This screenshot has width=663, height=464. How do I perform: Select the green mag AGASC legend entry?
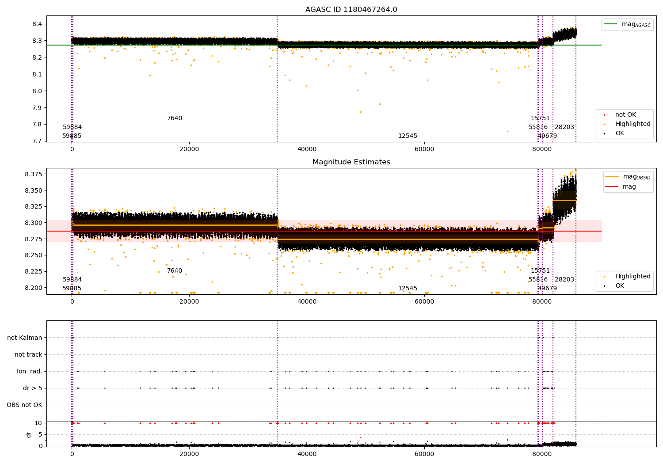coord(627,24)
